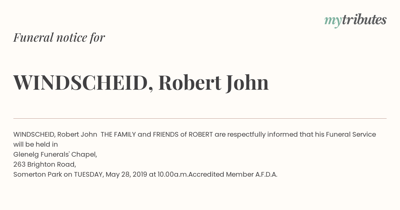Click the capitalized "ROBERT" in the paragraph
Screen dimensions: 400x210
[x=201, y=134]
